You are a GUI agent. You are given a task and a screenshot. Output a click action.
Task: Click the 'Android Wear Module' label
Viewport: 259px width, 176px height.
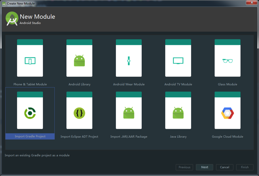click(x=129, y=84)
